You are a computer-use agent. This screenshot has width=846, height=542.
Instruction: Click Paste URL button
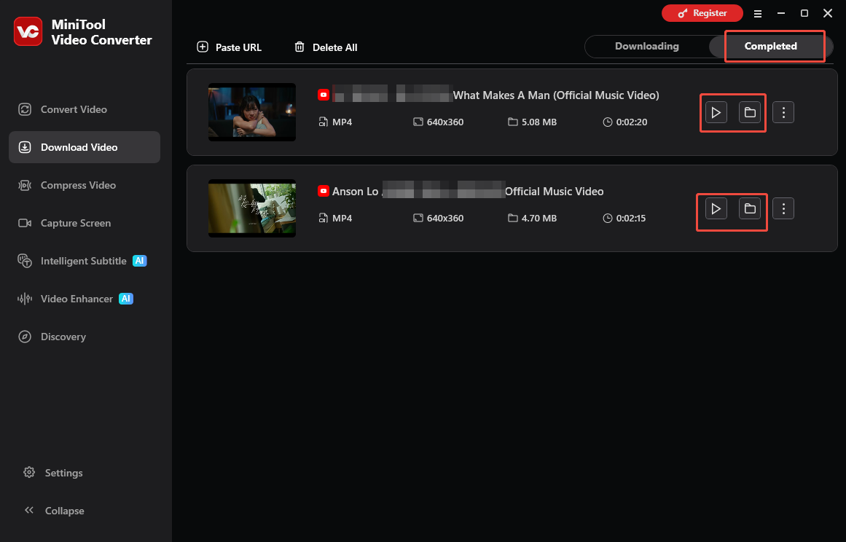pyautogui.click(x=230, y=47)
